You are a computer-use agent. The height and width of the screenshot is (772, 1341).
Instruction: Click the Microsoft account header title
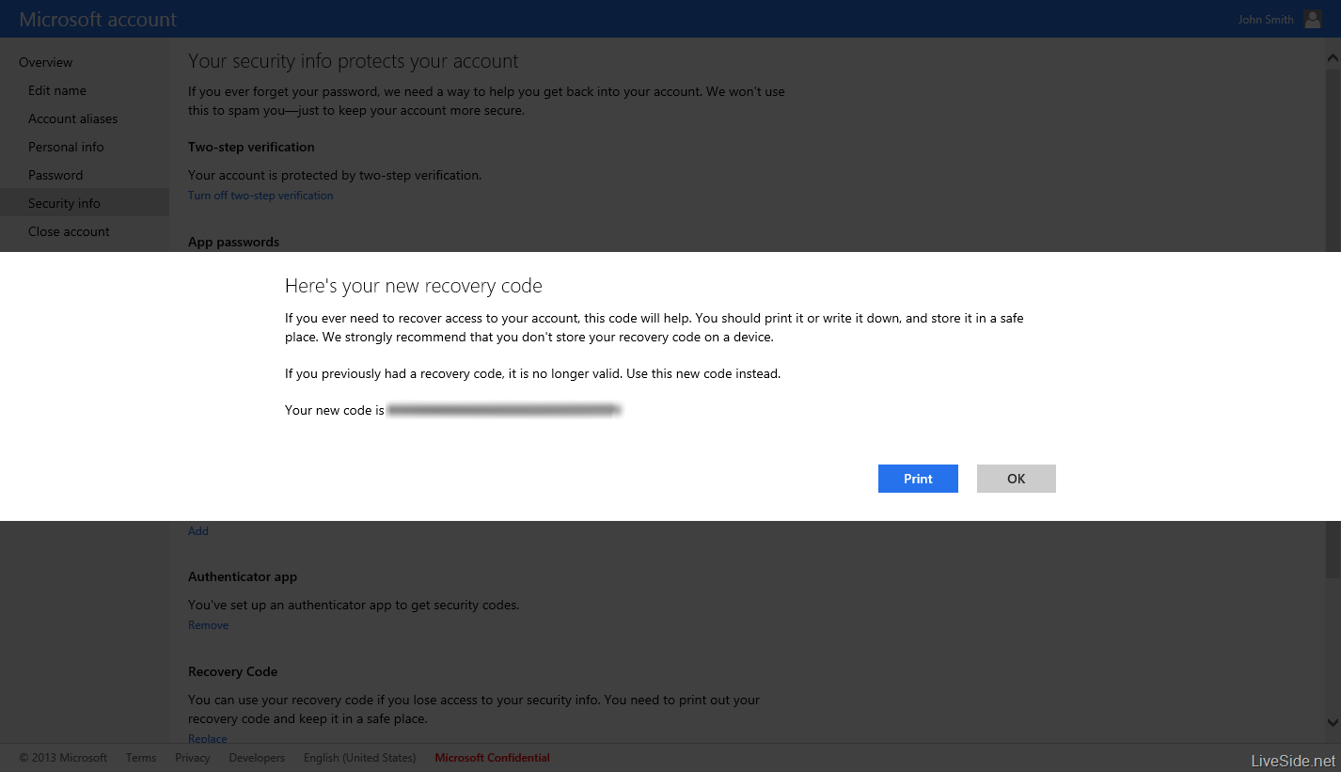98,19
